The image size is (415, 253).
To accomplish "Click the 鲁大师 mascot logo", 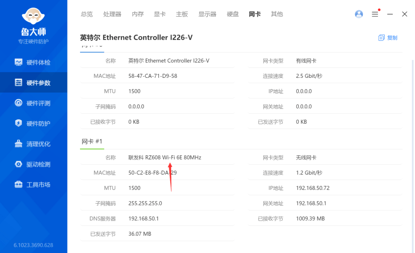I will point(34,16).
